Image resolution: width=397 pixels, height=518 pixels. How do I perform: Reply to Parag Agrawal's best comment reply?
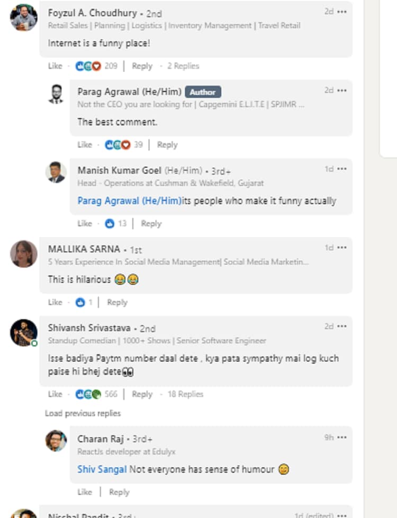(167, 144)
